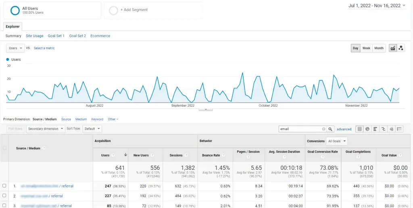Open the row 3 referral source link
413x208 pixels.
coord(46,206)
